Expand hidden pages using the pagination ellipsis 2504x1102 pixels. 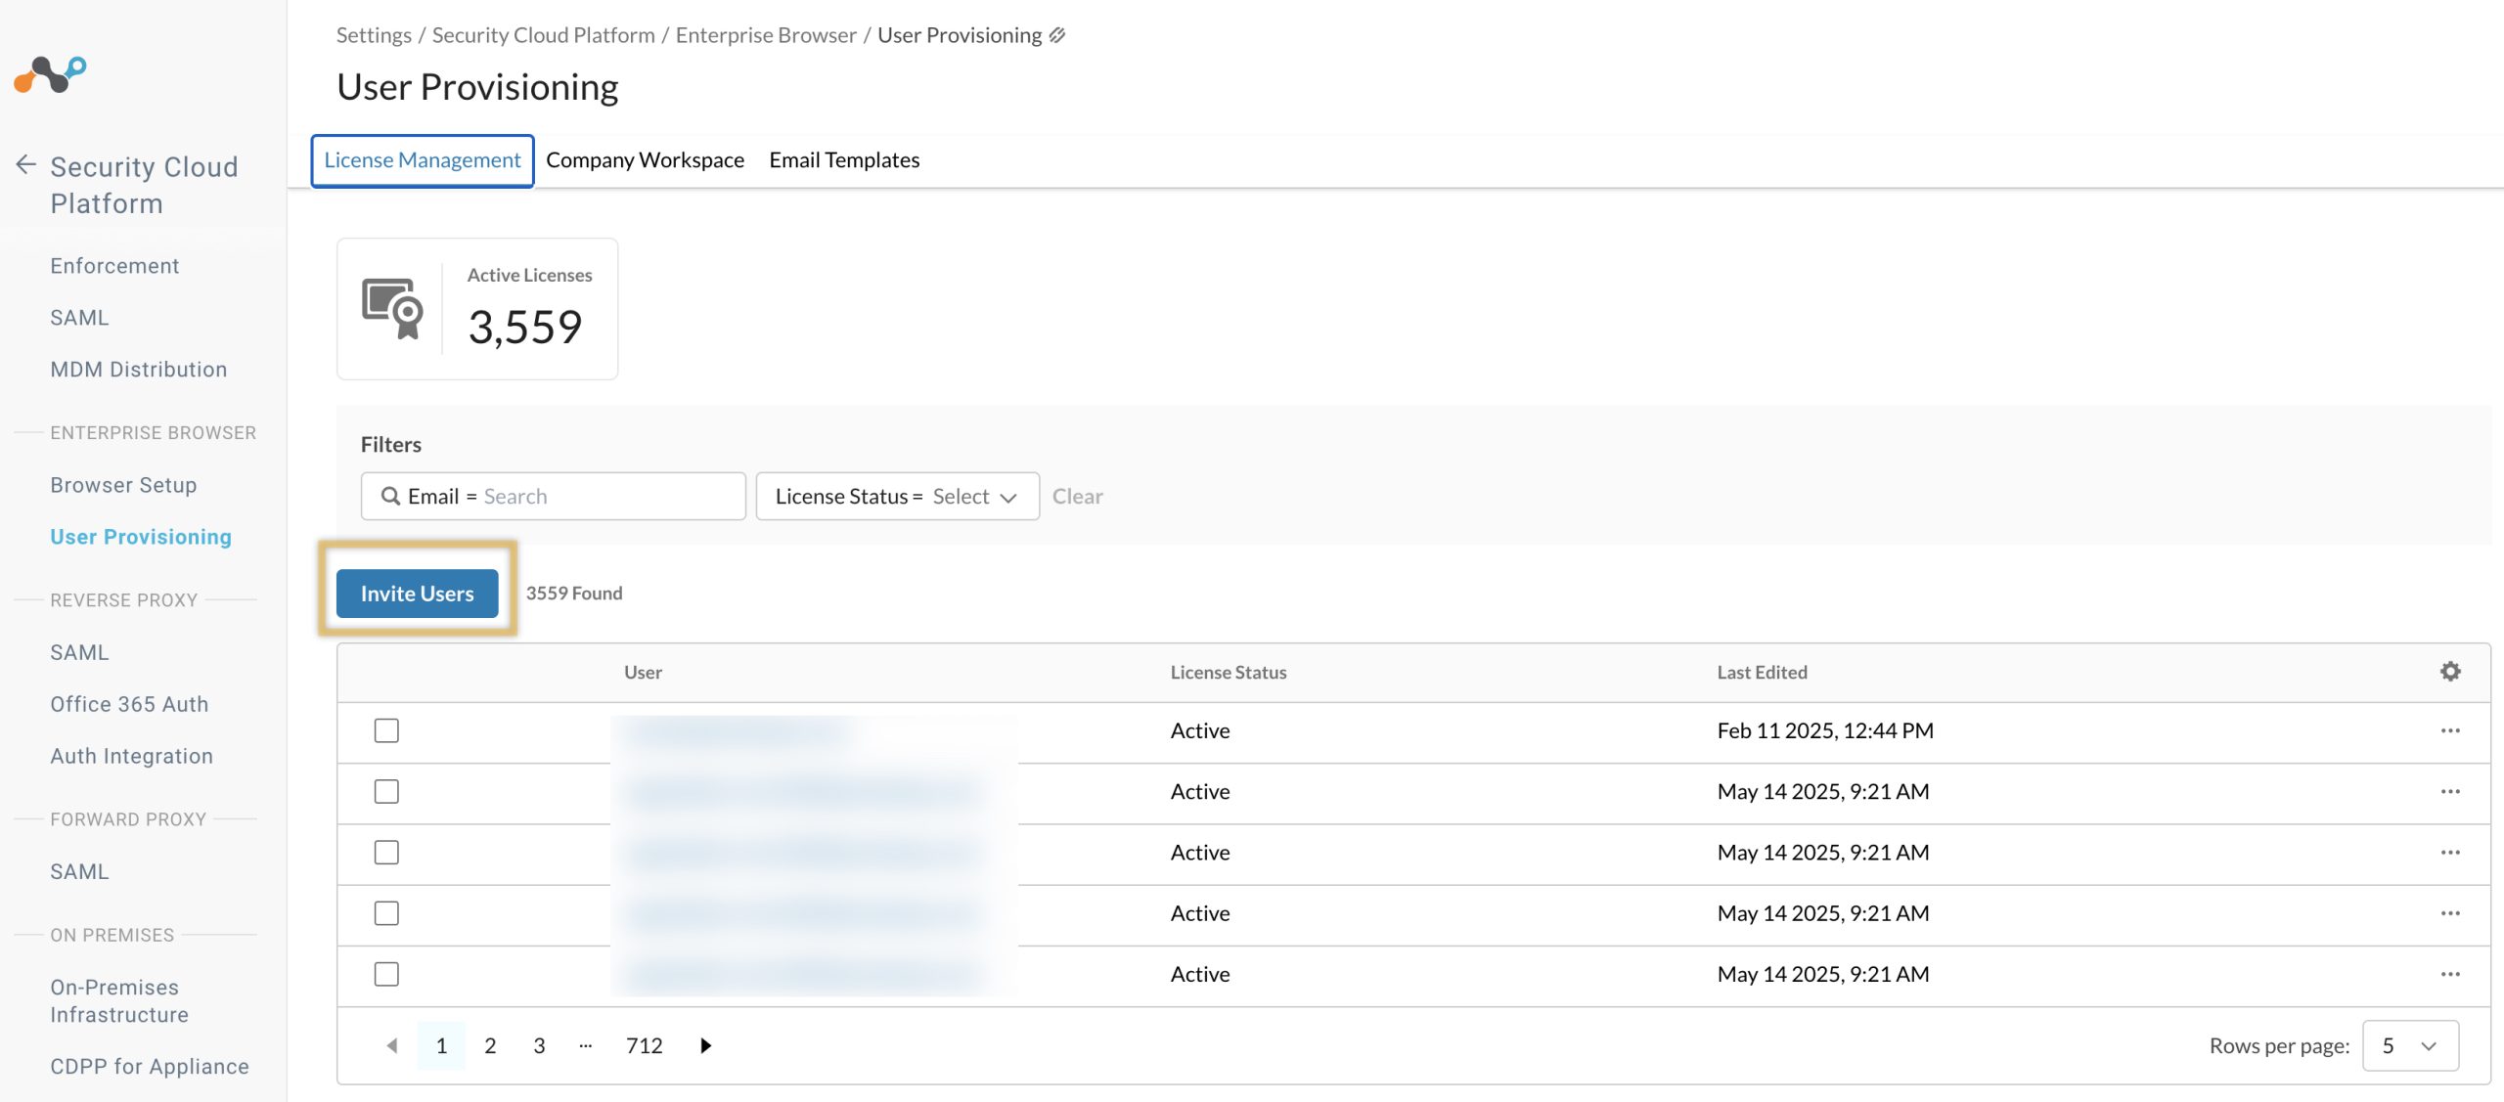(x=586, y=1045)
